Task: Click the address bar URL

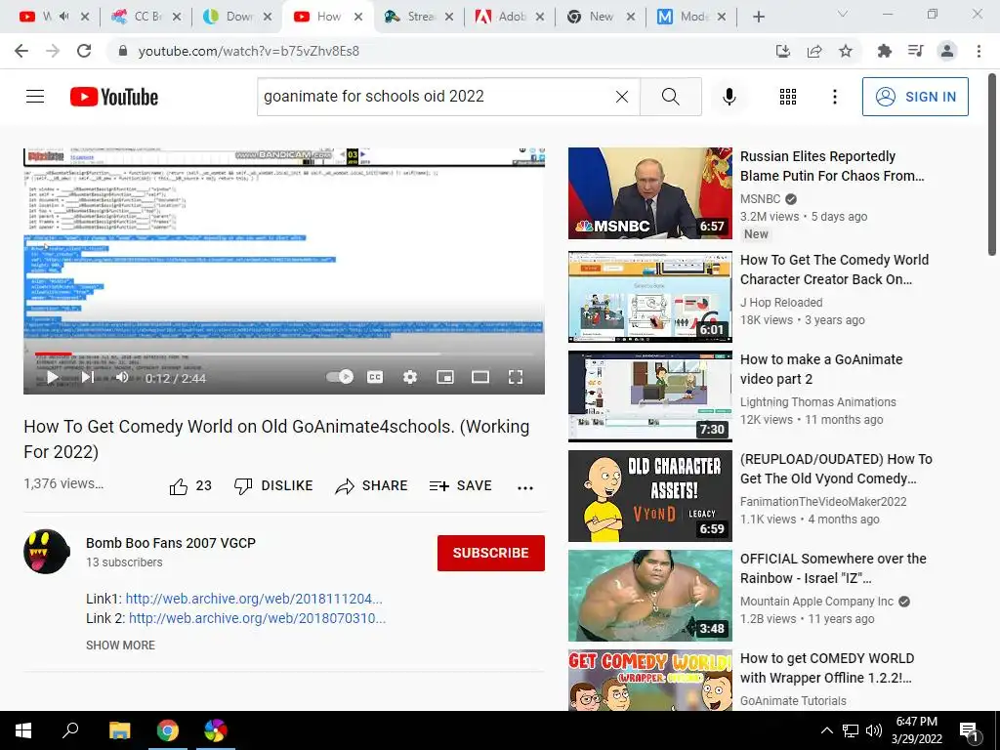Action: point(249,51)
